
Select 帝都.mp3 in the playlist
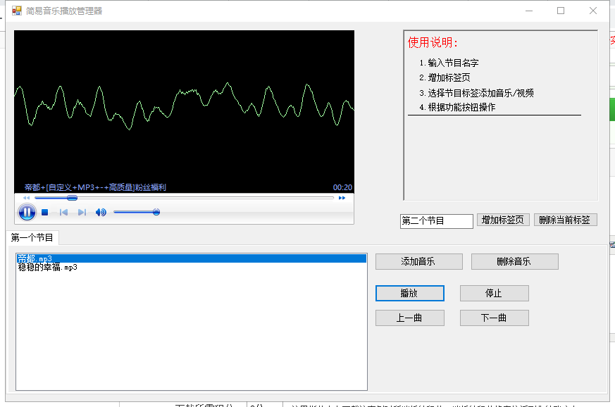pos(192,258)
